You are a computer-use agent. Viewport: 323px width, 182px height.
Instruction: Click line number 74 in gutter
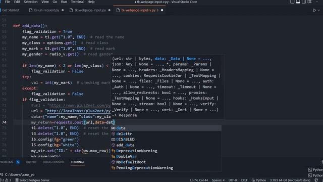(4, 122)
